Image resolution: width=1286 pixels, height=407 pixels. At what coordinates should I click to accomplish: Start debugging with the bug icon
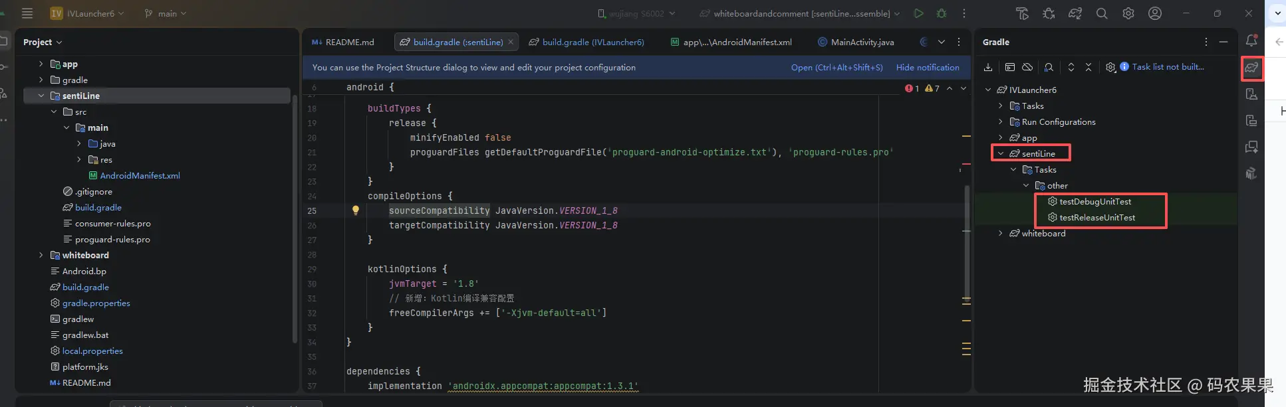[x=942, y=13]
